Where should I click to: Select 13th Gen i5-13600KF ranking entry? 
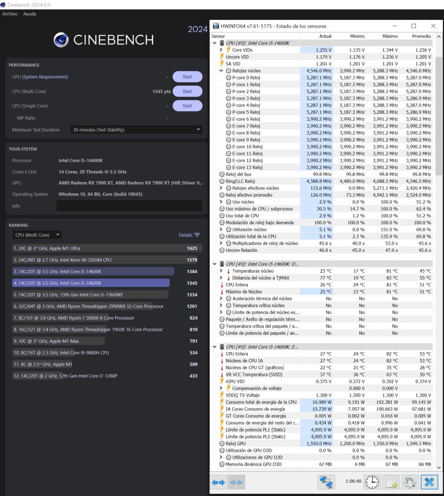[x=107, y=295]
